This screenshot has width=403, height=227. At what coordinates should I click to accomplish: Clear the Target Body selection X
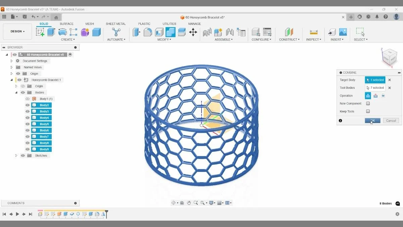tap(390, 80)
